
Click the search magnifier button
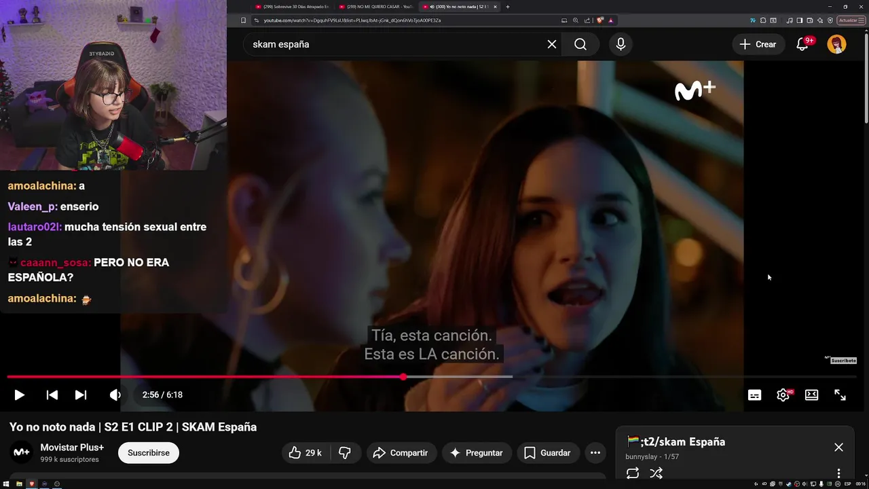pyautogui.click(x=580, y=44)
